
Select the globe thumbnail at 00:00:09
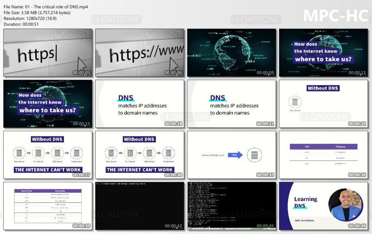[231, 53]
